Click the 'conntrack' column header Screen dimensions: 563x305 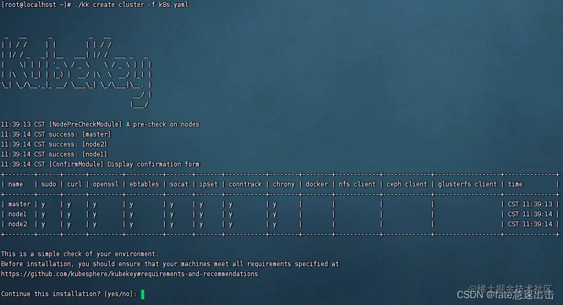click(x=246, y=184)
